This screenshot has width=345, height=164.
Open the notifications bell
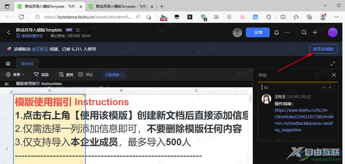(277, 32)
